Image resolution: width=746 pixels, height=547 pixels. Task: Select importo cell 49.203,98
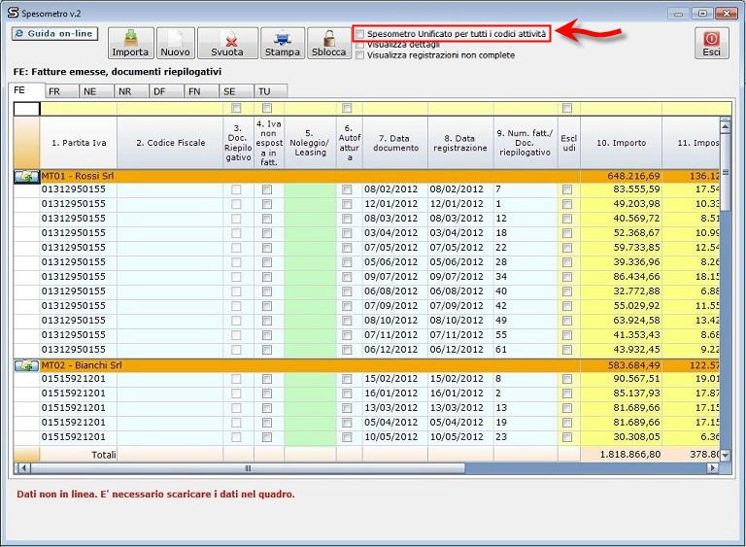622,204
